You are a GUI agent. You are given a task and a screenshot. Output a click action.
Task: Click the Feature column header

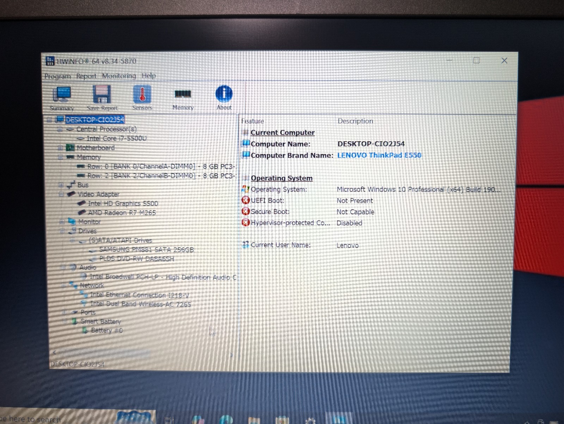tap(252, 121)
